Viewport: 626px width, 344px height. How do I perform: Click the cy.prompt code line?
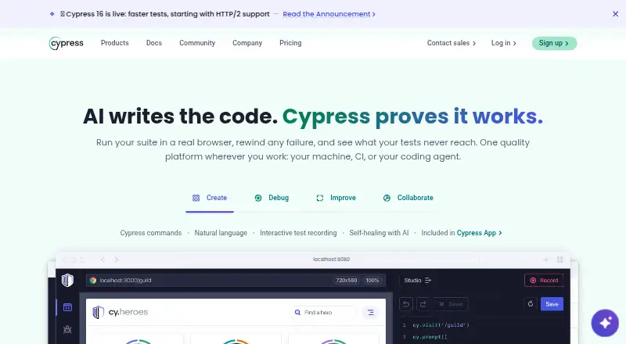430,337
